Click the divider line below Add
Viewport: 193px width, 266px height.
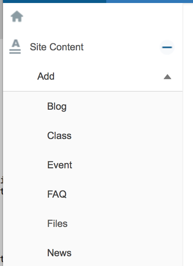(x=93, y=91)
